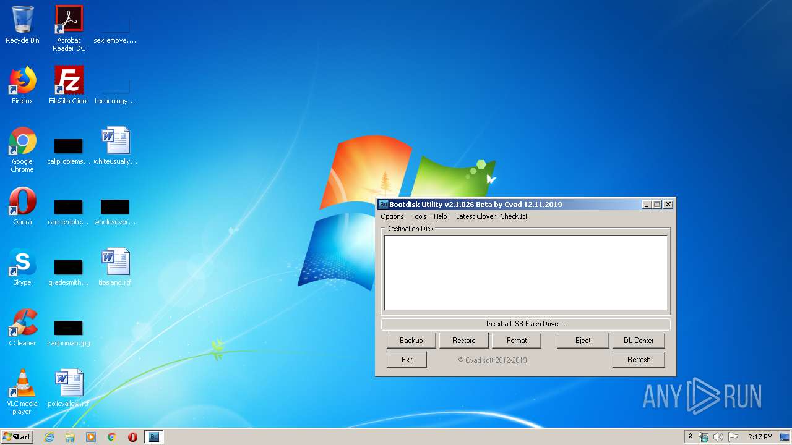The width and height of the screenshot is (792, 445).
Task: Launch Acrobat Reader DC shortcut
Action: tap(69, 28)
